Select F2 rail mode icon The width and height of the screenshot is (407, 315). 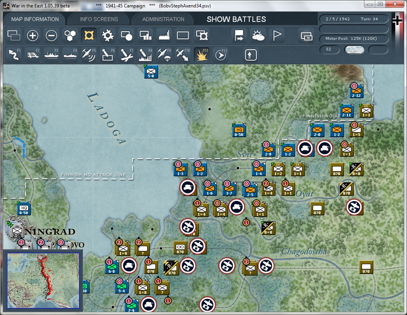point(33,54)
